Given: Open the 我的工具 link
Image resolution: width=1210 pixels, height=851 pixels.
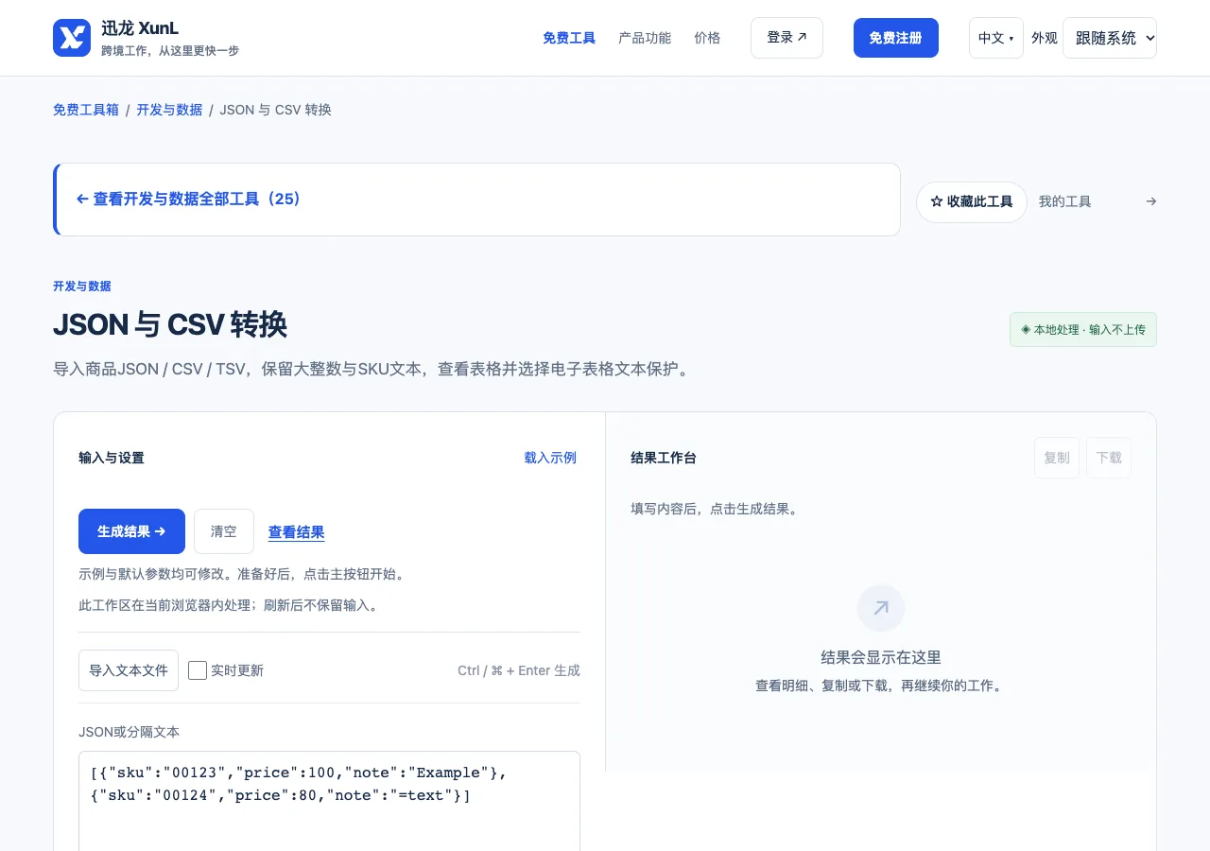Looking at the screenshot, I should (x=1064, y=201).
